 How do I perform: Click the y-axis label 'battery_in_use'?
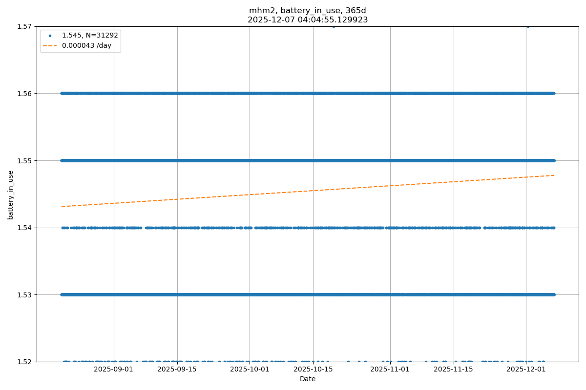(x=11, y=195)
